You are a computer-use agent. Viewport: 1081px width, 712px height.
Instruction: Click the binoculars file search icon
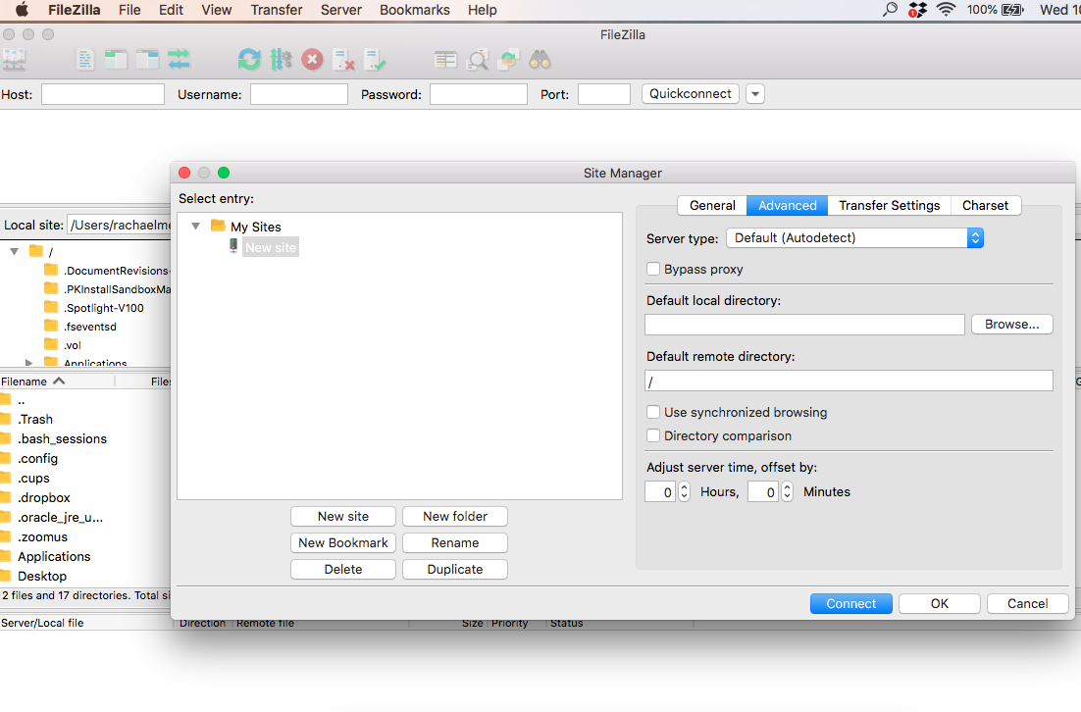point(540,60)
